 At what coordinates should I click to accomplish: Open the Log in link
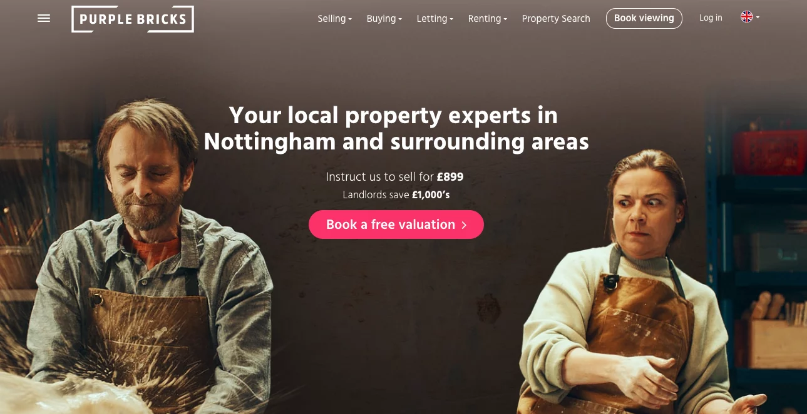(711, 18)
